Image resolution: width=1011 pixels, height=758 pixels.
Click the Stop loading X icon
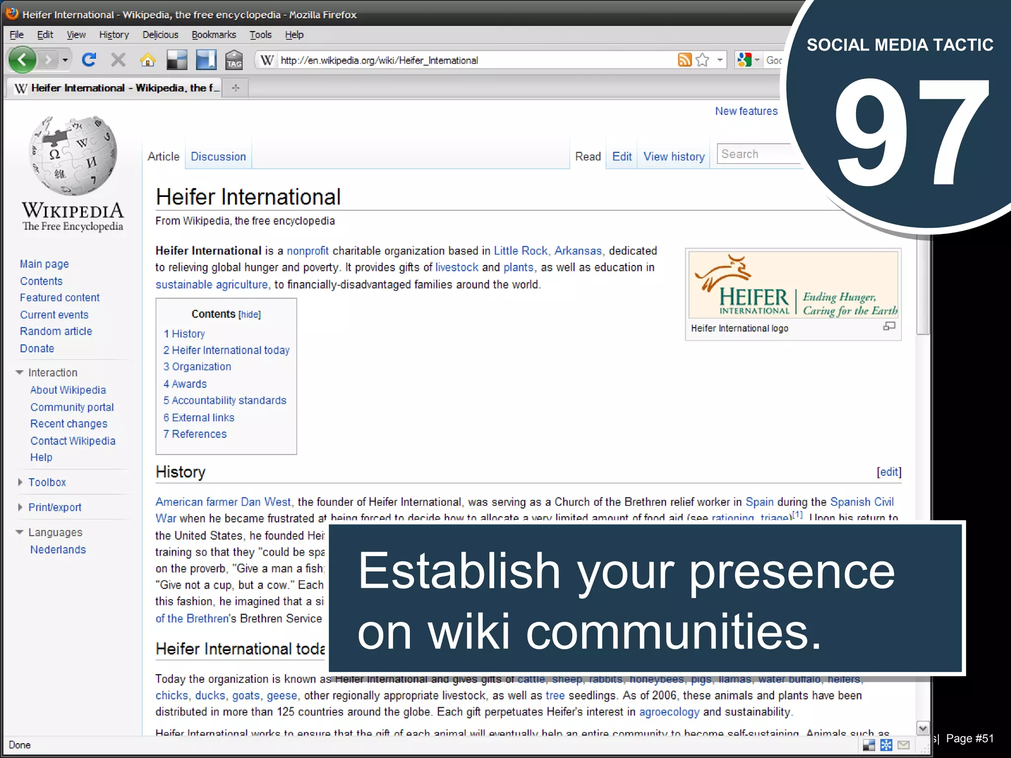coord(118,60)
